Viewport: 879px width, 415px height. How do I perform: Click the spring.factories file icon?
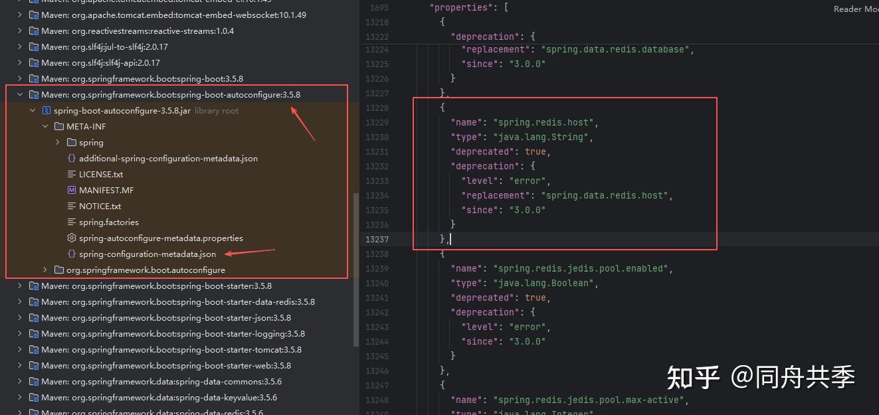pyautogui.click(x=70, y=222)
